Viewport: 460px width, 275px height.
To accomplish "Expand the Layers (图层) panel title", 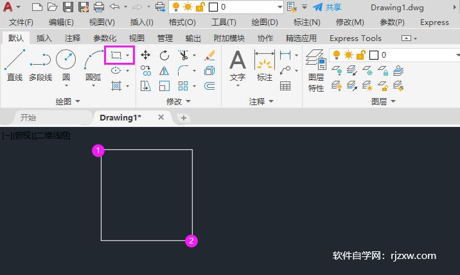I will click(x=383, y=101).
